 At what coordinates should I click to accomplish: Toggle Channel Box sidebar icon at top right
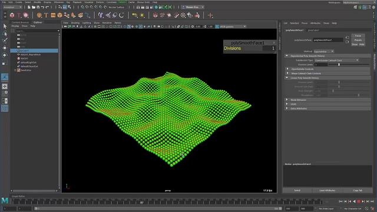(373, 7)
